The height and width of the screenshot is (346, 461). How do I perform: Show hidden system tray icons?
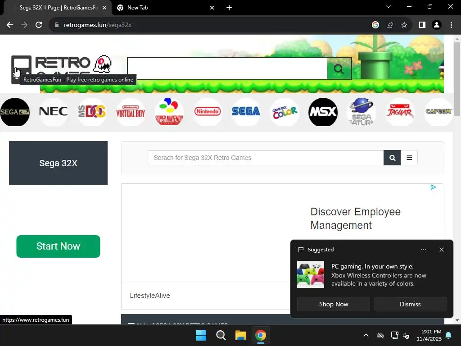366,335
